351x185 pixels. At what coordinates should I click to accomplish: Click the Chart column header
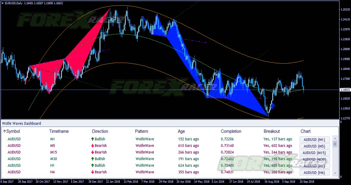[x=306, y=132]
